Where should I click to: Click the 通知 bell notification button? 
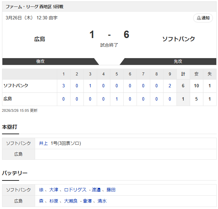pos(203,18)
